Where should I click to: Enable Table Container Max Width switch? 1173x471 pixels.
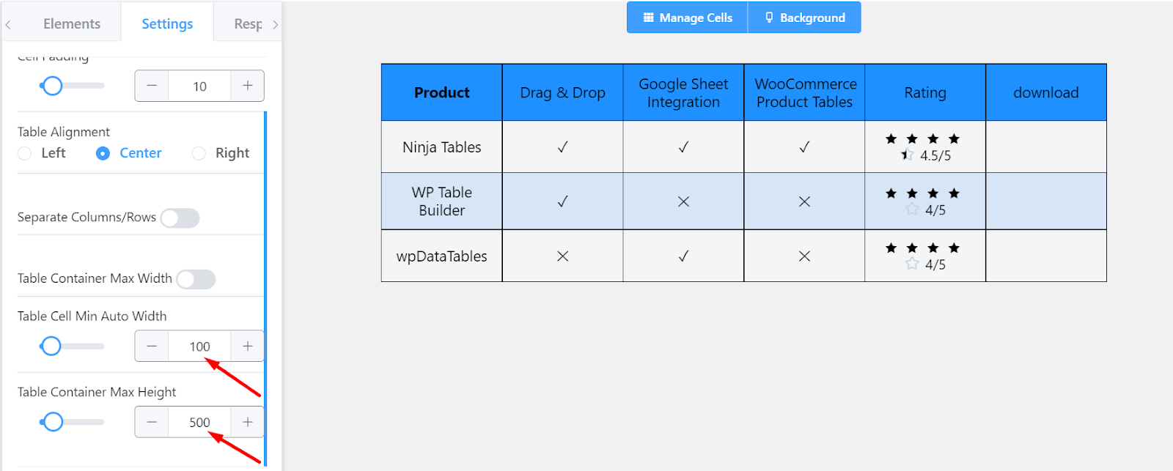(196, 279)
